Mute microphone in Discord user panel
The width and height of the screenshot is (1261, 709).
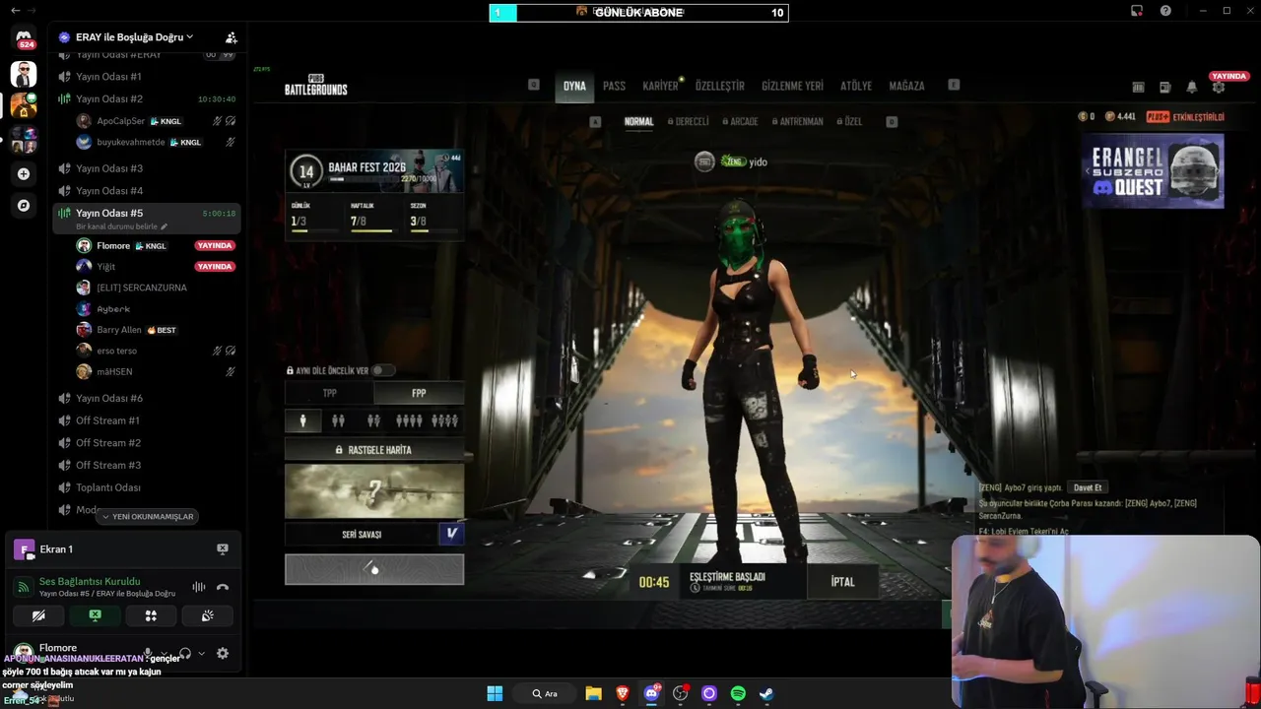pyautogui.click(x=148, y=653)
